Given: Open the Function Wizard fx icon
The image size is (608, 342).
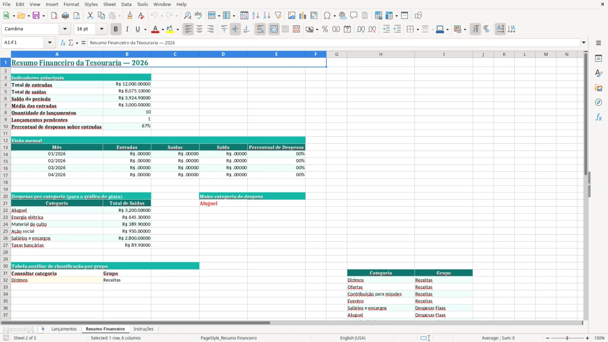Looking at the screenshot, I should (63, 43).
